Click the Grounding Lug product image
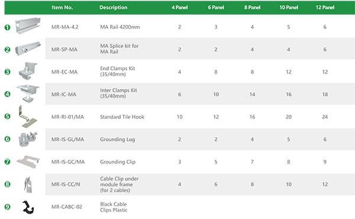The width and height of the screenshot is (355, 219). (x=28, y=139)
